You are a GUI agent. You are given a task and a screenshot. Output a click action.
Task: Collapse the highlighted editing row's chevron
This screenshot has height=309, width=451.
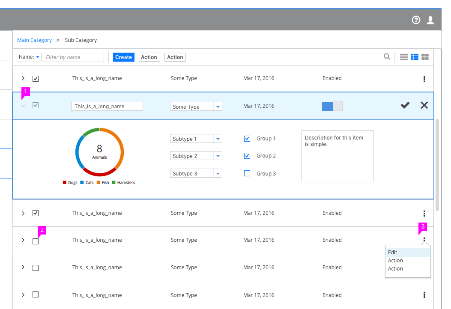click(x=23, y=106)
